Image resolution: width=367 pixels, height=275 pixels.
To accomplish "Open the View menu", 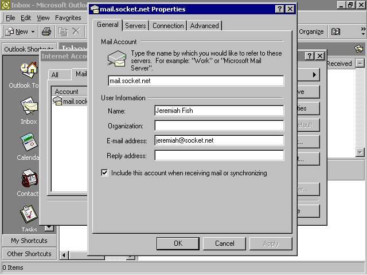I will (x=43, y=18).
